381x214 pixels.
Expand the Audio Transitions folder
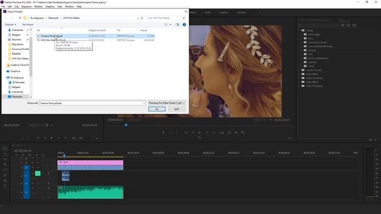[x=299, y=78]
